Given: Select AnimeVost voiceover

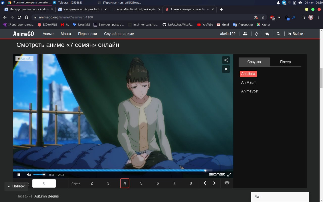Looking at the screenshot, I should tap(250, 91).
